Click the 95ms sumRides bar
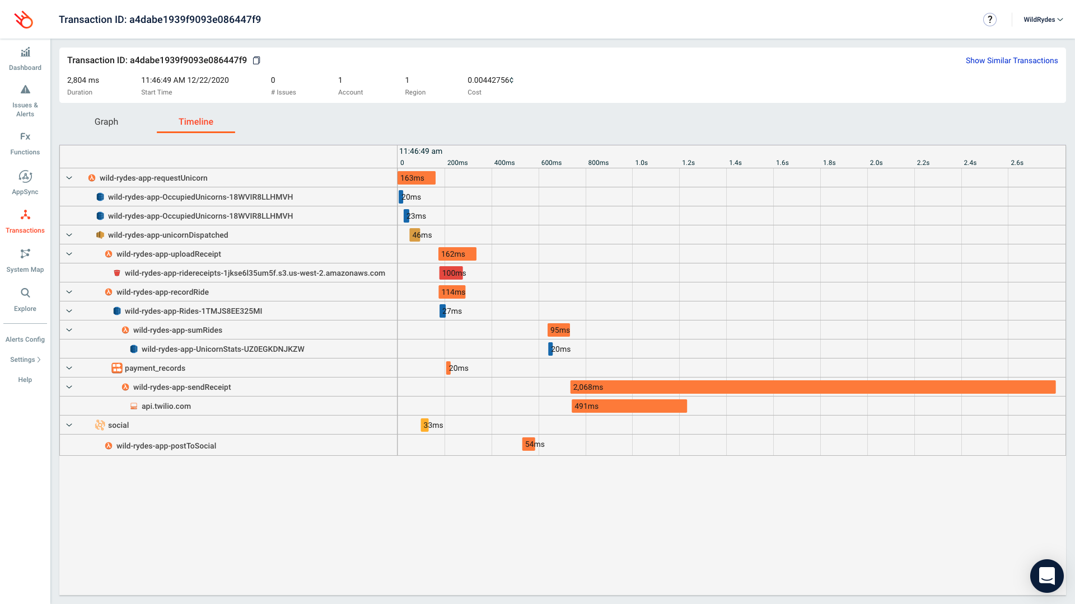Screen dimensions: 1075x604 pos(559,330)
